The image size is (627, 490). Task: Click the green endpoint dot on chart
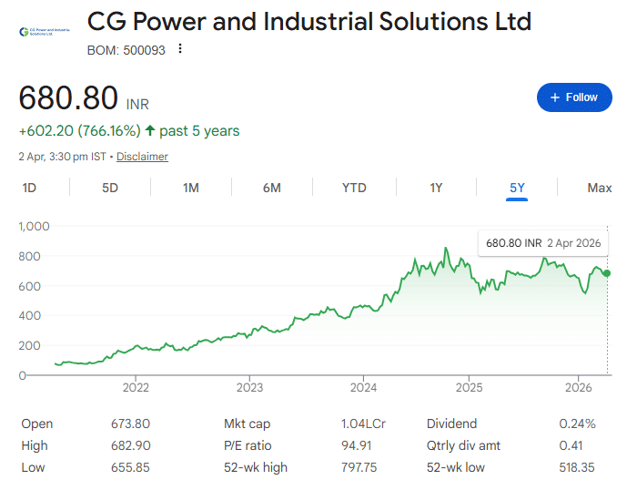[x=607, y=273]
